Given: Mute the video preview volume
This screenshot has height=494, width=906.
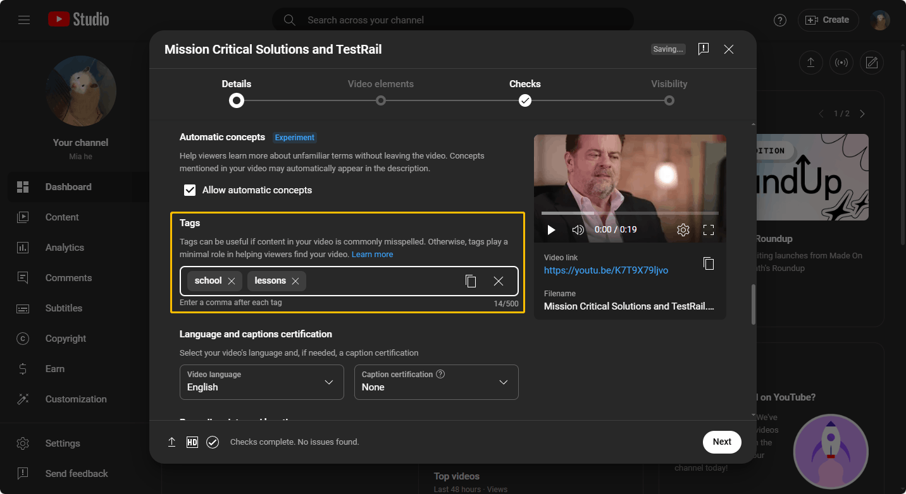Looking at the screenshot, I should click(x=578, y=230).
